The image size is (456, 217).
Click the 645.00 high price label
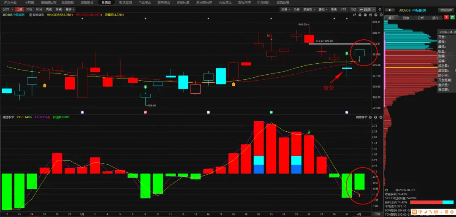pyautogui.click(x=302, y=24)
